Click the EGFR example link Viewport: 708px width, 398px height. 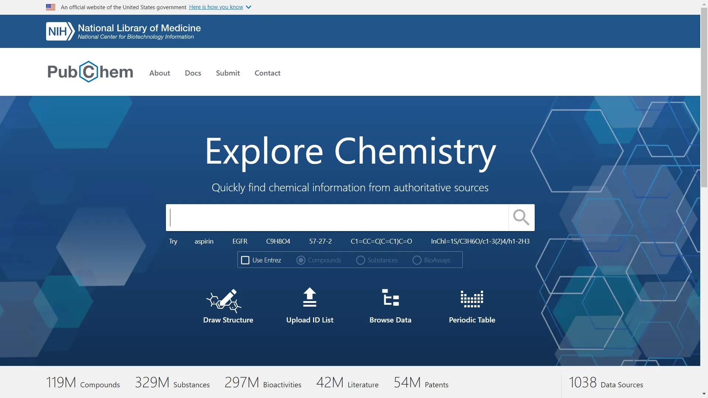[x=240, y=241]
